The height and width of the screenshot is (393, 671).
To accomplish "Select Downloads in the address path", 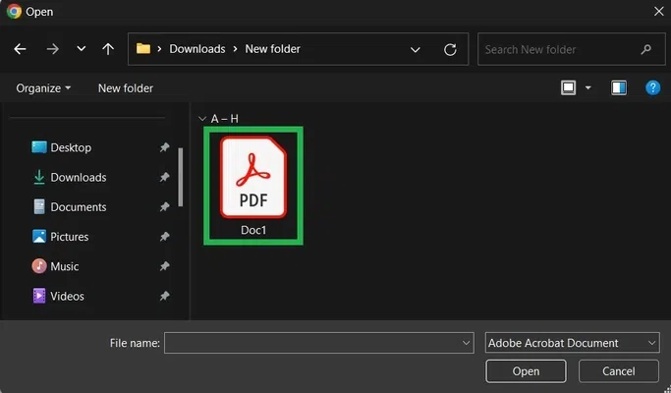I will [x=197, y=49].
